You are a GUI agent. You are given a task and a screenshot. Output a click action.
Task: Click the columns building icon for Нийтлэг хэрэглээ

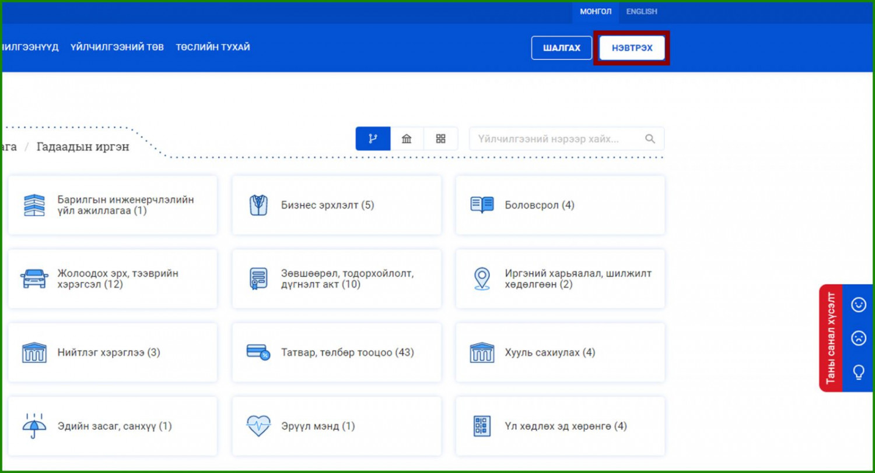pos(34,352)
